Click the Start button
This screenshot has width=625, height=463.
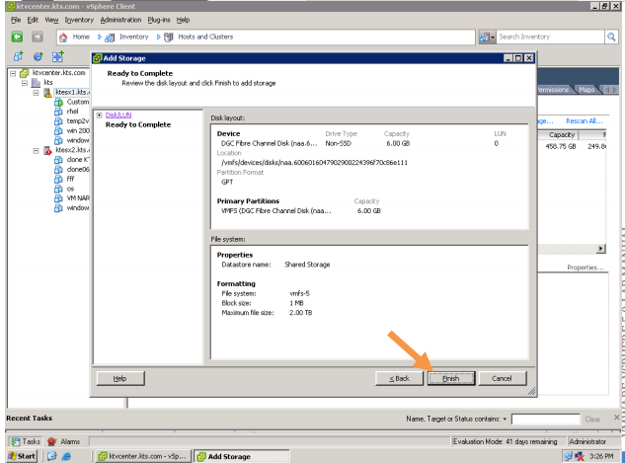tap(22, 456)
